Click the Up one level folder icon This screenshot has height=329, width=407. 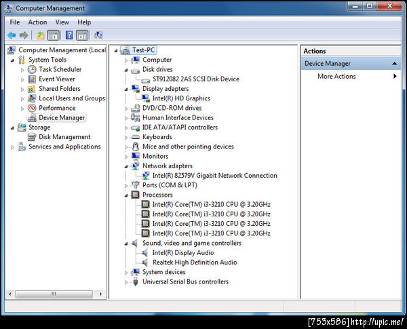tap(40, 35)
